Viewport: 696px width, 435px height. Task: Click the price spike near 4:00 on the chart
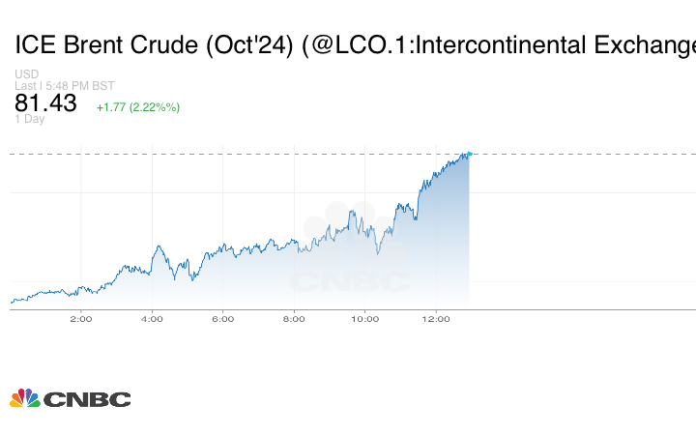point(157,247)
